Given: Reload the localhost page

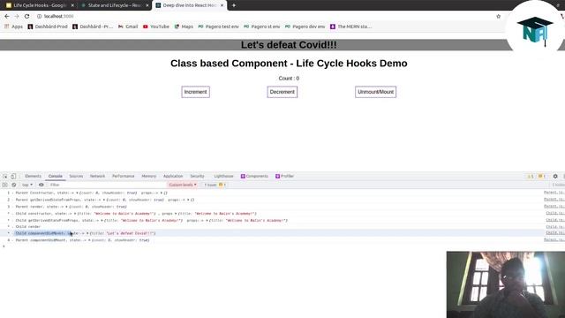Looking at the screenshot, I should click(x=26, y=16).
